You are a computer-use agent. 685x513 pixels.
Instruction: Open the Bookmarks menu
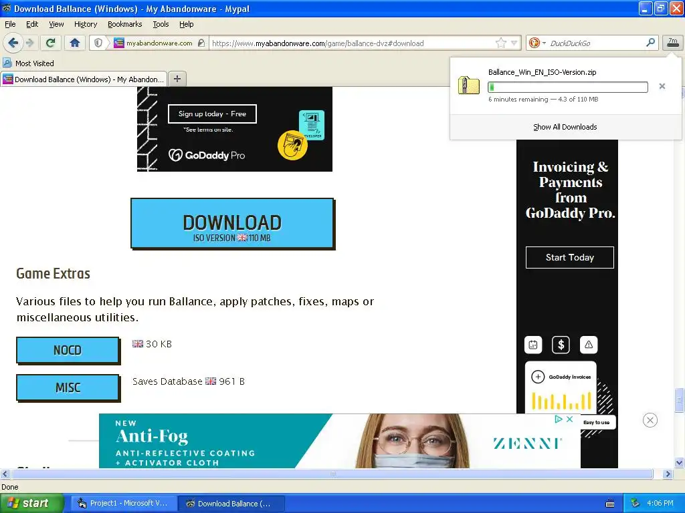coord(125,24)
